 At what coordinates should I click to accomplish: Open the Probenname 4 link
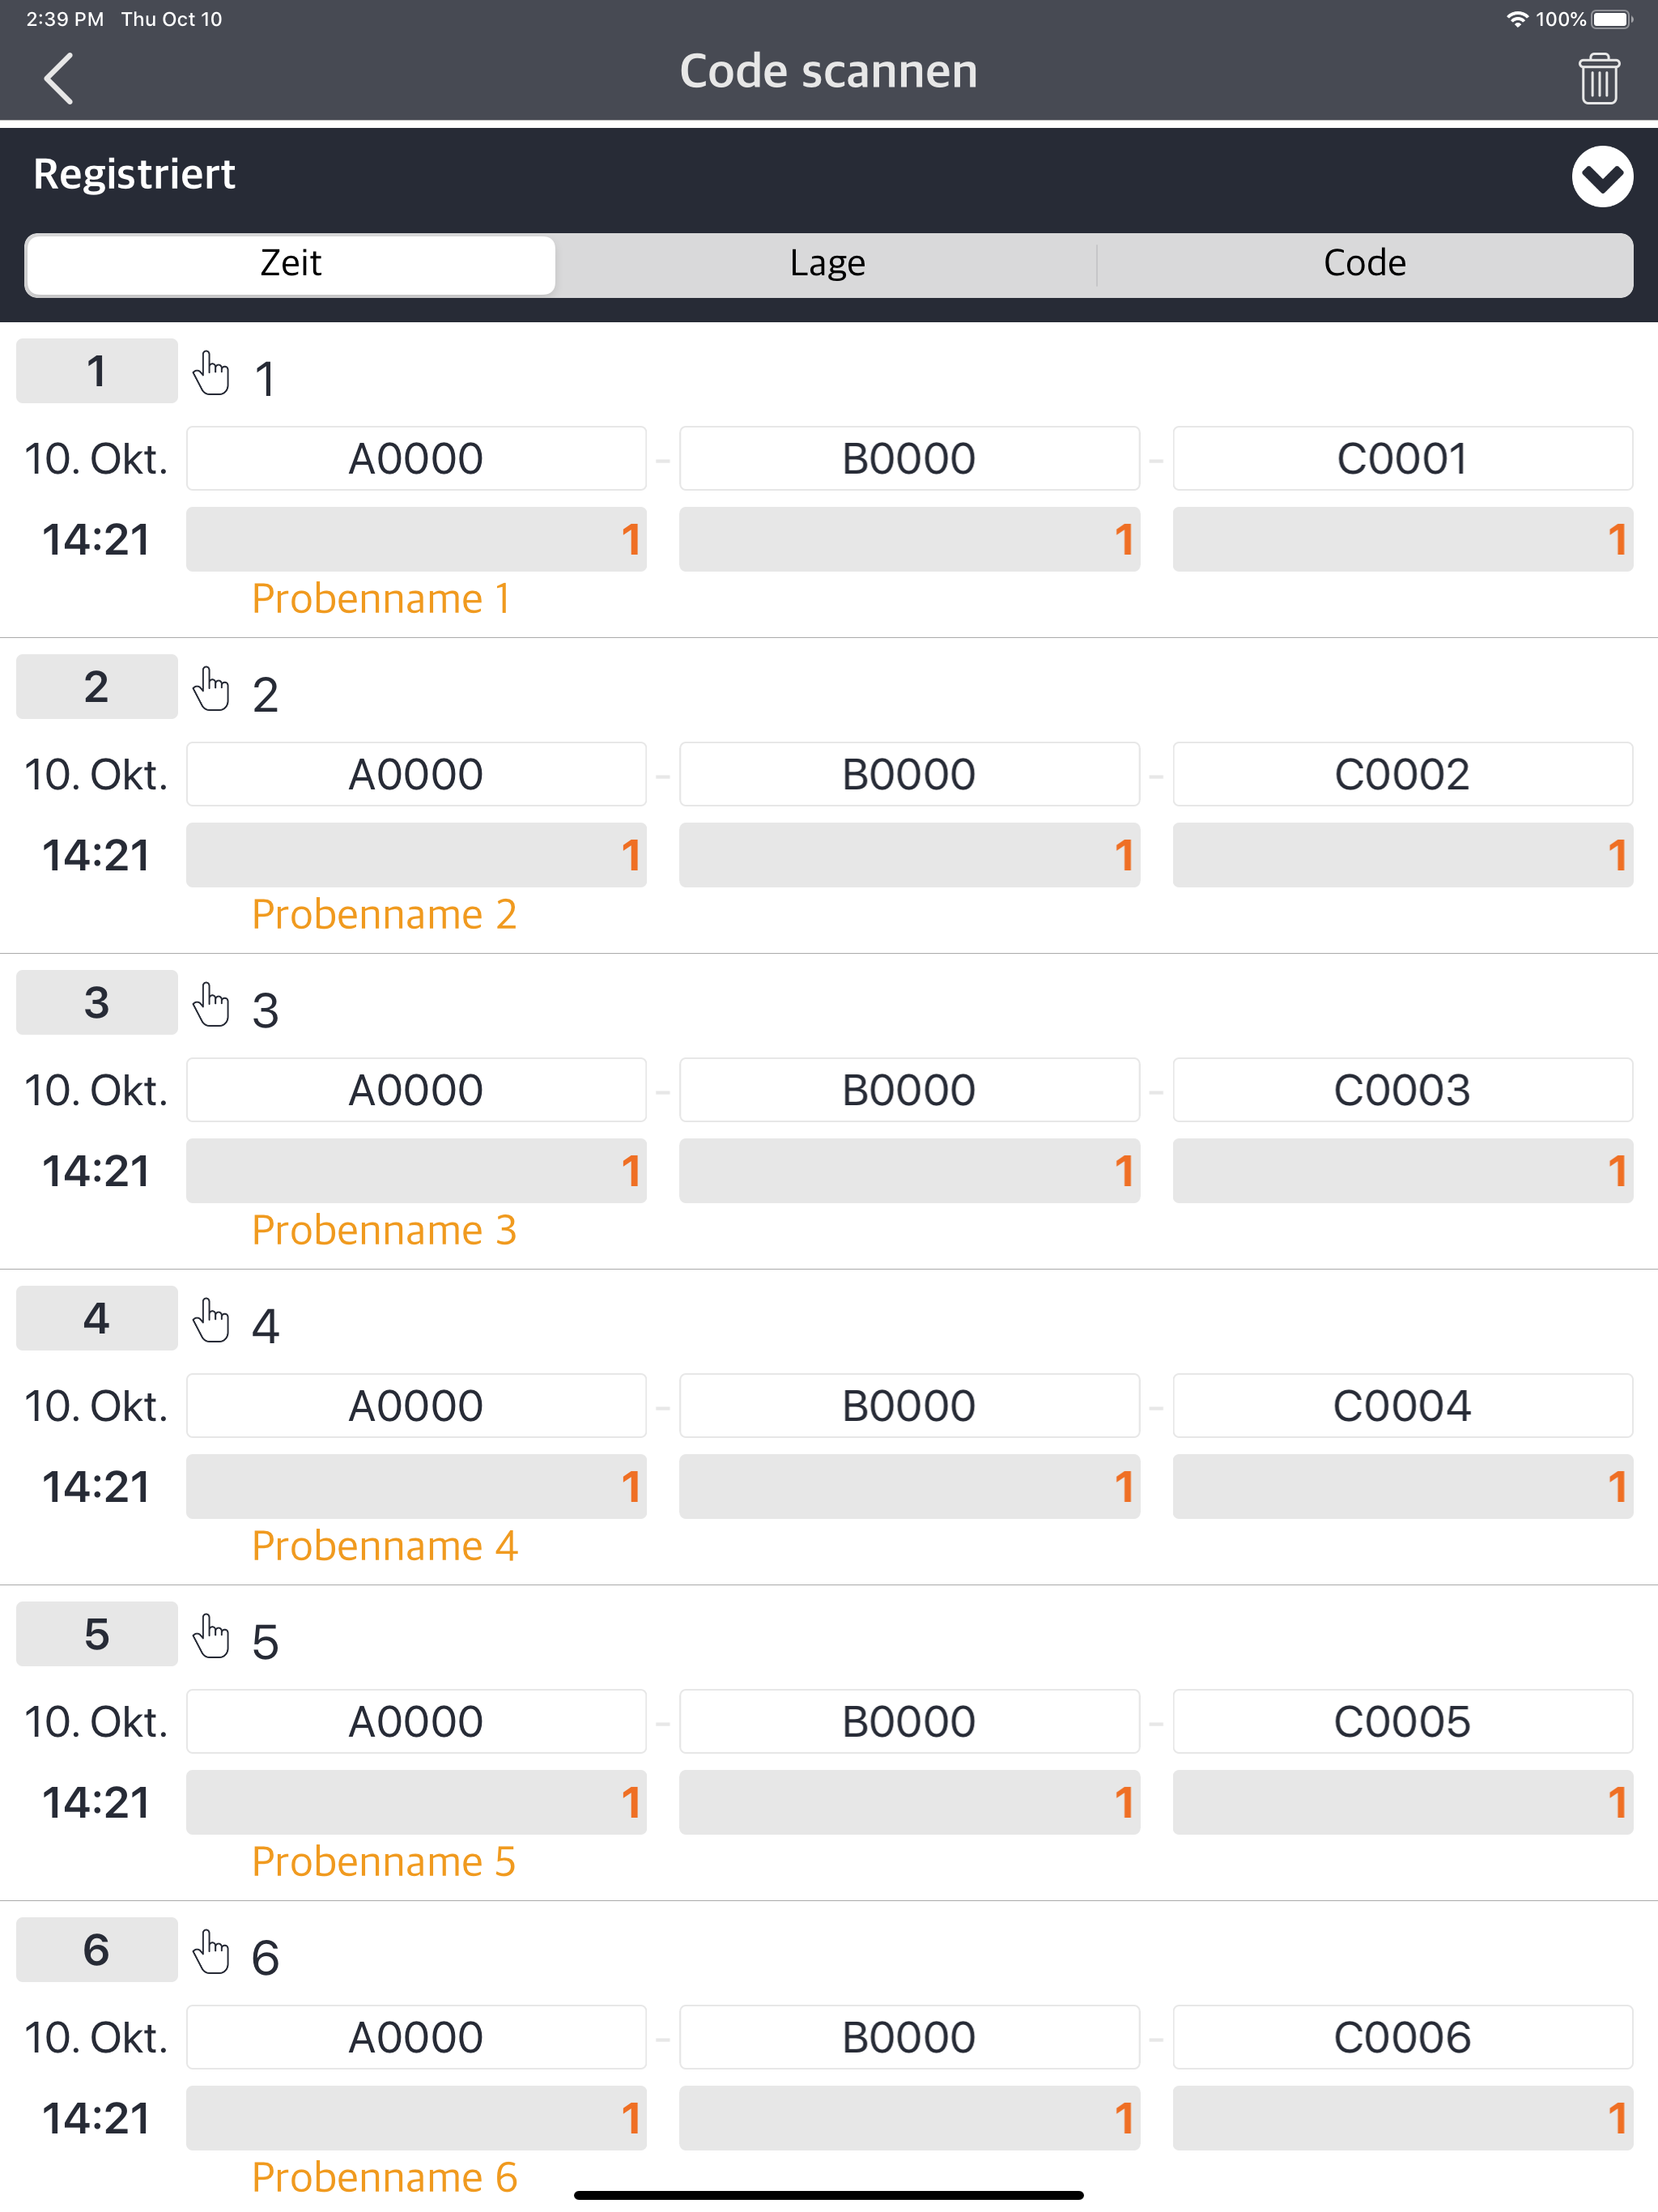point(384,1546)
